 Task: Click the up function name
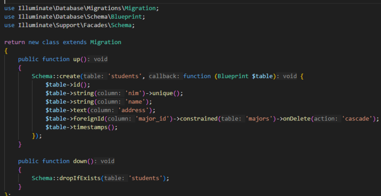pos(76,59)
